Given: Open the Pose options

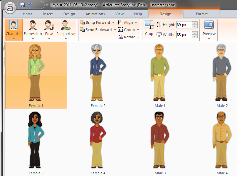Looking at the screenshot, I should [x=49, y=30].
